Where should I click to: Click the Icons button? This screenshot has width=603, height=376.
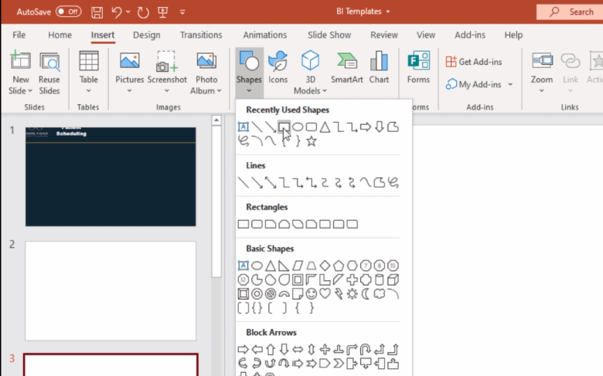tap(278, 68)
